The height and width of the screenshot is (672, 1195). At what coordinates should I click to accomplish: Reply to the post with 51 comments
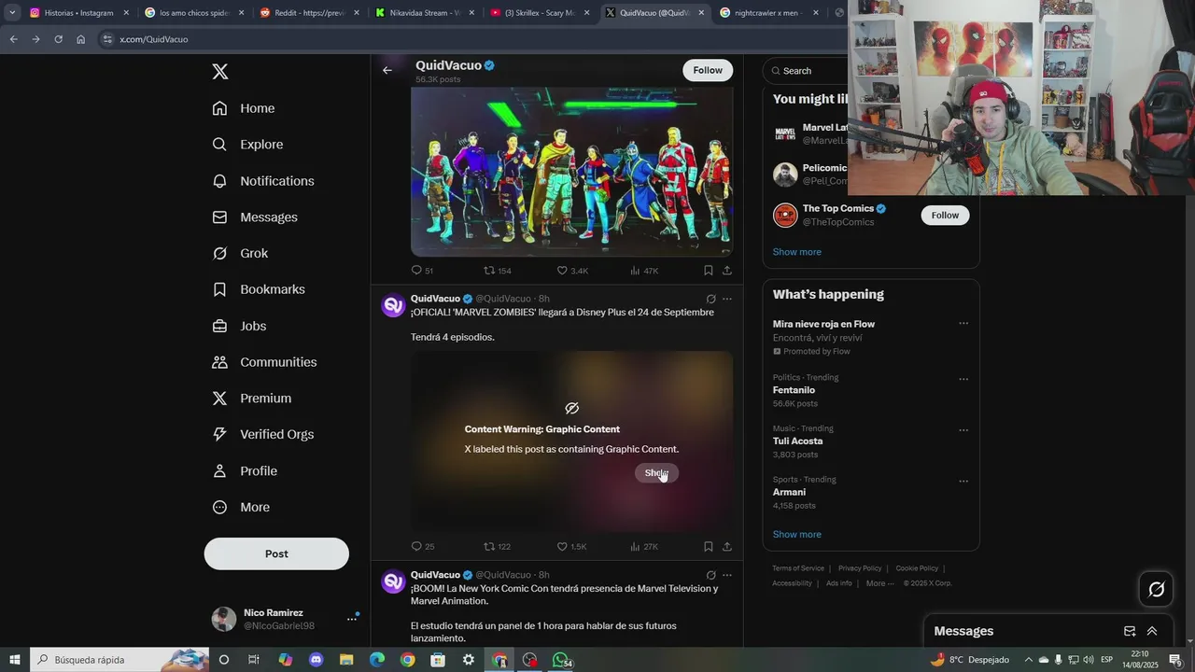(422, 271)
